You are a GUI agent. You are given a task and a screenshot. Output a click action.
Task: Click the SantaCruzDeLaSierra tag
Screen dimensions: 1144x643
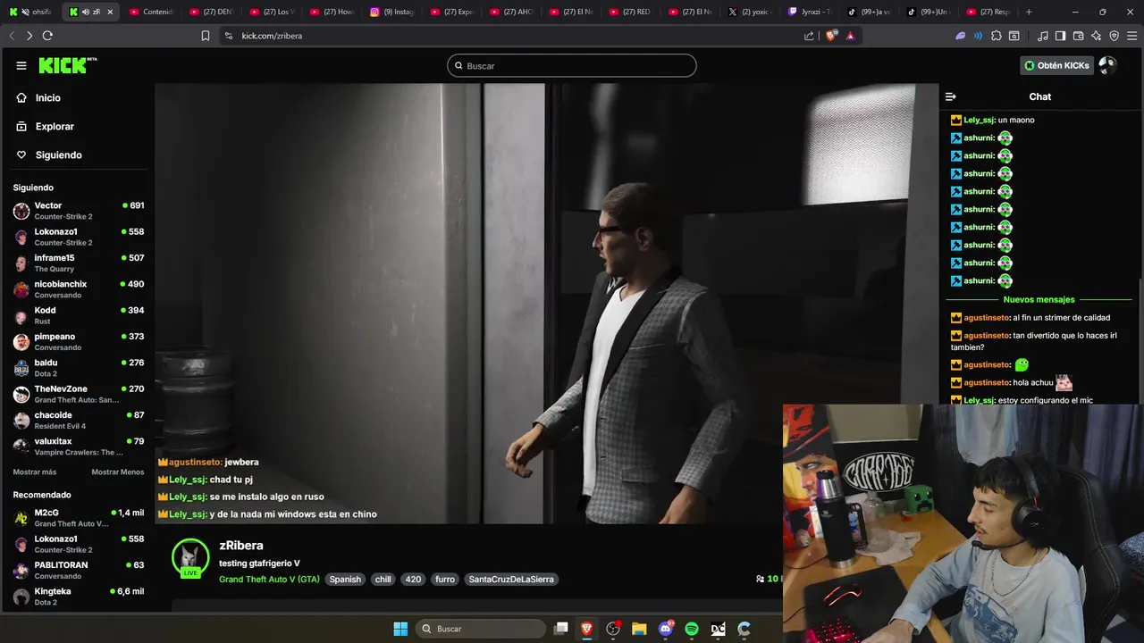(x=511, y=580)
